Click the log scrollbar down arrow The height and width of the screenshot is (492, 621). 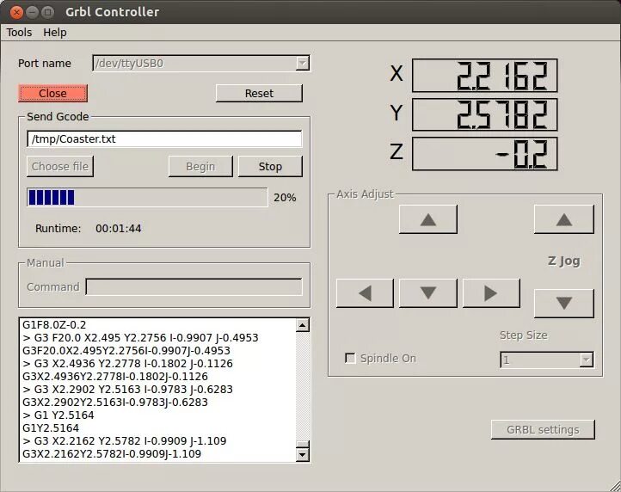(x=302, y=454)
